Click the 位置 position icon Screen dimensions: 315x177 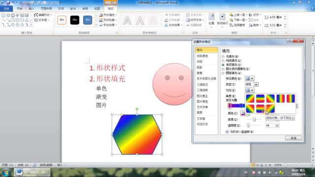click(x=211, y=17)
